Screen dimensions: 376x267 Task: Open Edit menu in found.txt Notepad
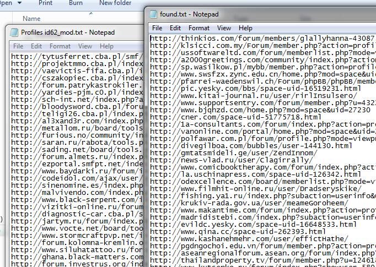(x=175, y=28)
